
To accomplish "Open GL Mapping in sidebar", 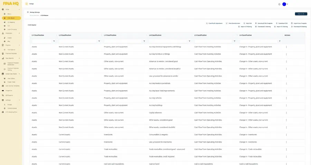I will [11, 22].
